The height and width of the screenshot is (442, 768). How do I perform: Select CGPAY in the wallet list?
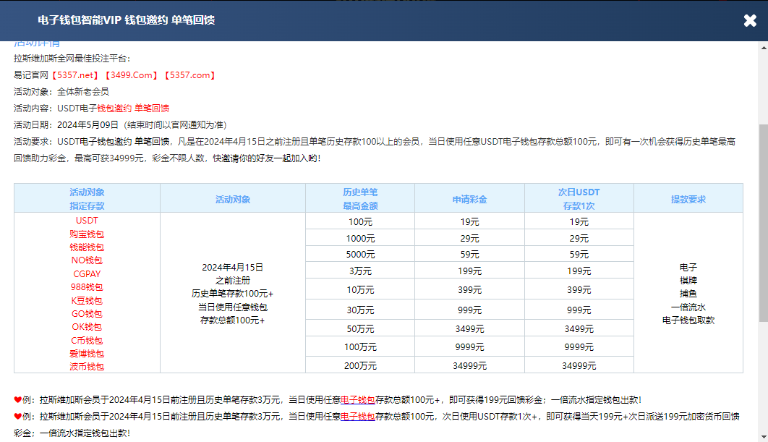click(x=87, y=274)
